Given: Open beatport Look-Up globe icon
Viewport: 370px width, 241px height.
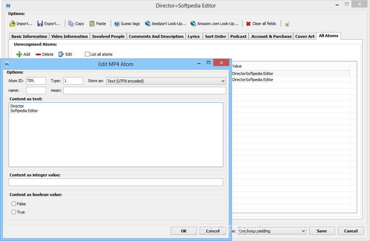Looking at the screenshot, I should click(148, 24).
